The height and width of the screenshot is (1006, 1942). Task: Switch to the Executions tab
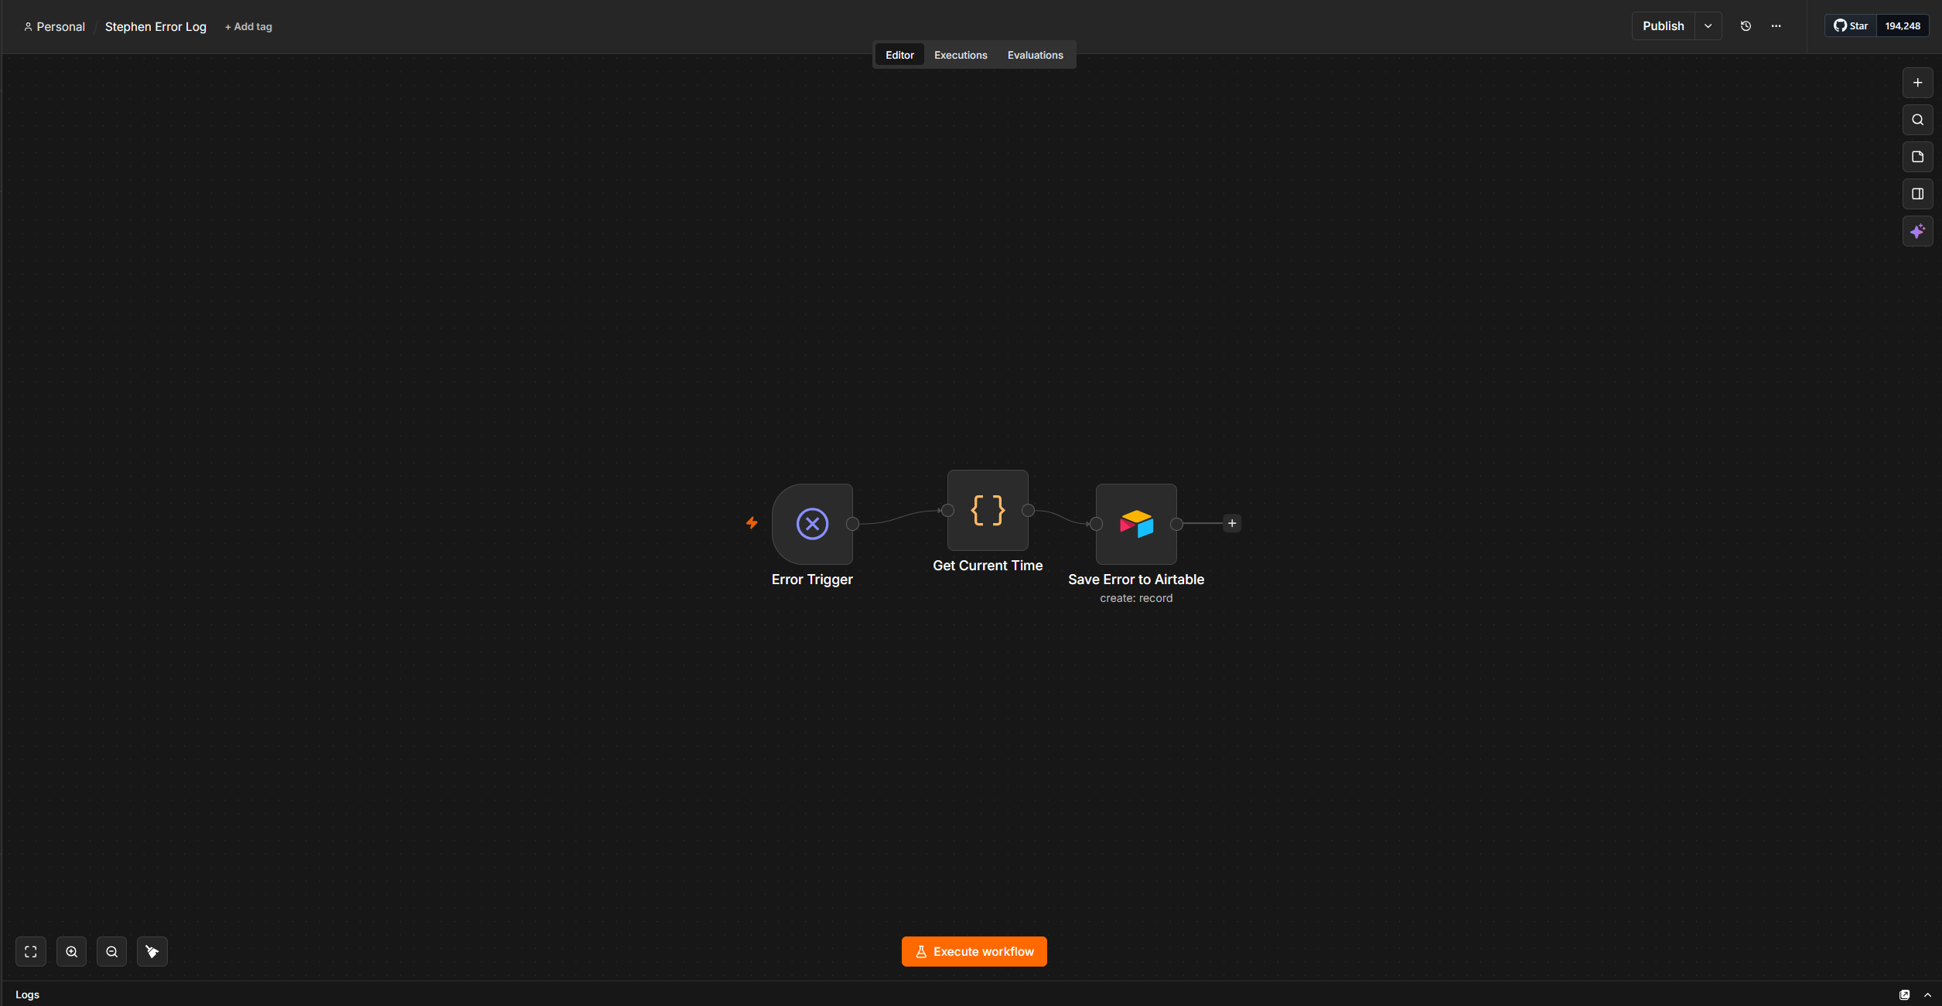961,55
